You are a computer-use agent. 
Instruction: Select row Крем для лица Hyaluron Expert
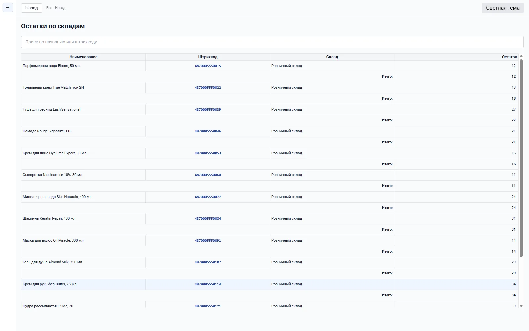coord(270,153)
